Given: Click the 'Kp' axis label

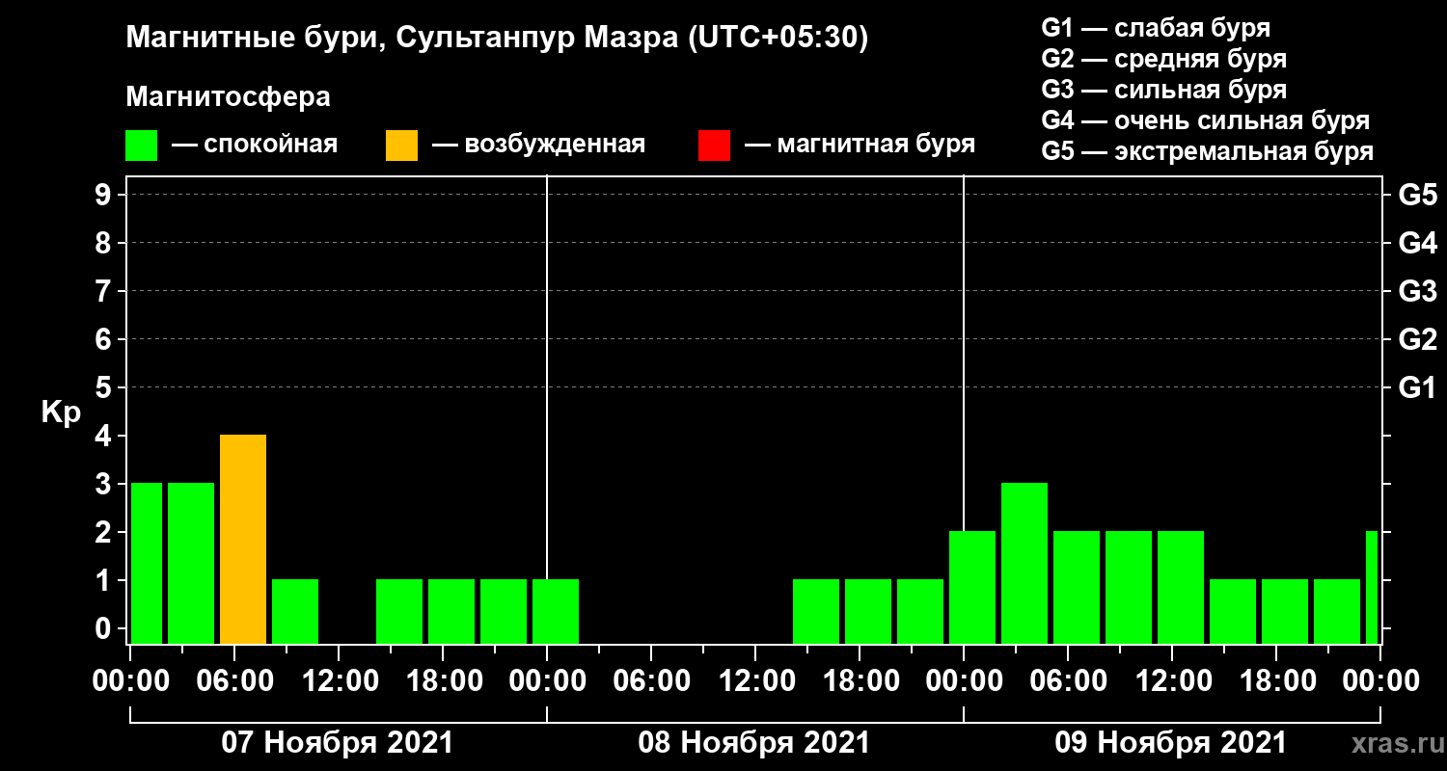Looking at the screenshot, I should point(61,413).
